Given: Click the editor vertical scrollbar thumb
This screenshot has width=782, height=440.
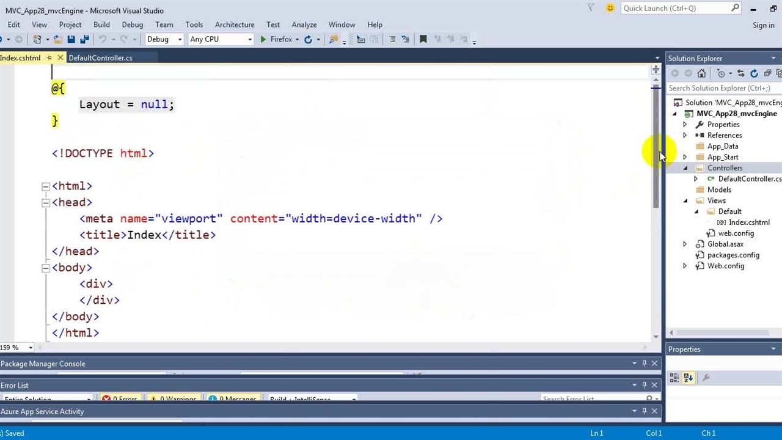Looking at the screenshot, I should pos(656,147).
